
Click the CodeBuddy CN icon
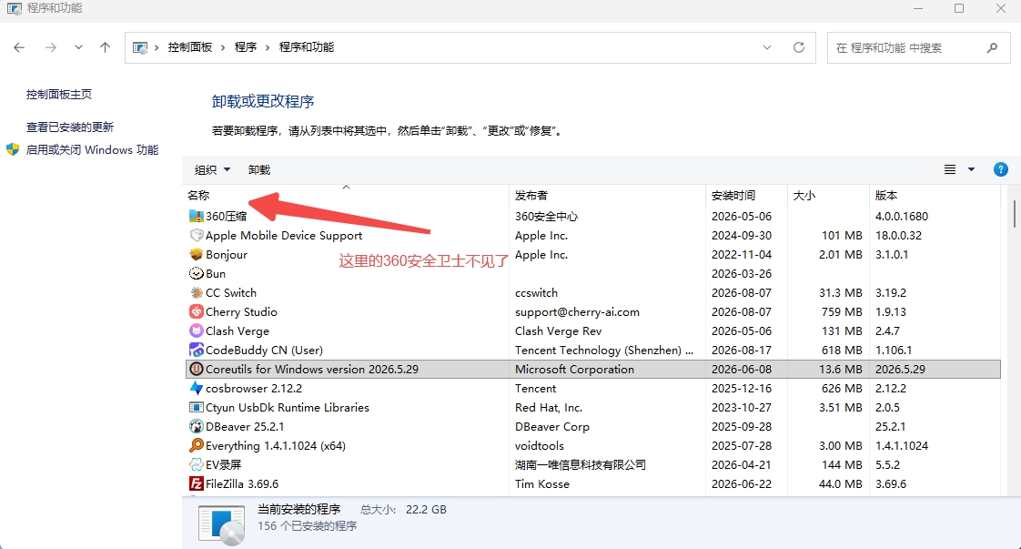196,350
